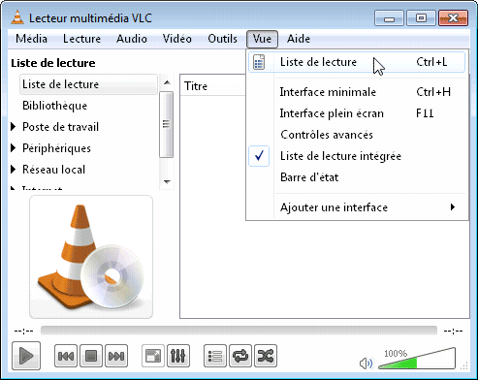Open the Aide menu

tap(299, 39)
